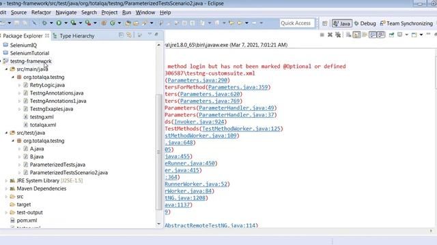
Task: Collapse all in Package Explorer
Action: click(121, 35)
